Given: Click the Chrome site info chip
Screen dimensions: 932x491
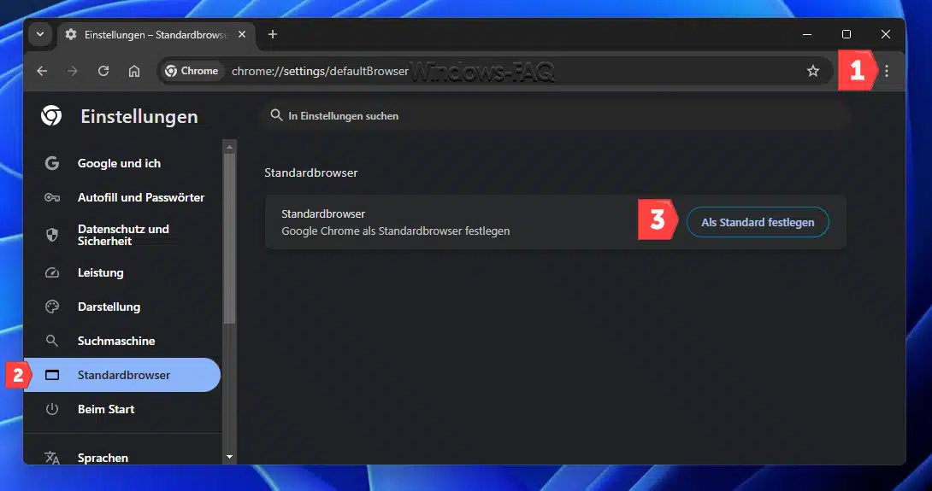Looking at the screenshot, I should click(192, 71).
